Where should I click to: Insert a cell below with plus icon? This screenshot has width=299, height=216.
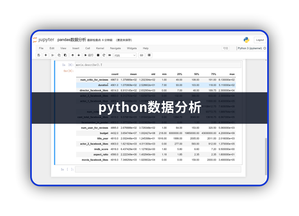46,55
